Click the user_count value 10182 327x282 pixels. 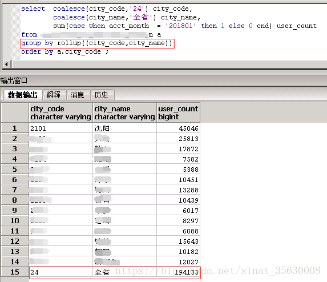(178, 251)
